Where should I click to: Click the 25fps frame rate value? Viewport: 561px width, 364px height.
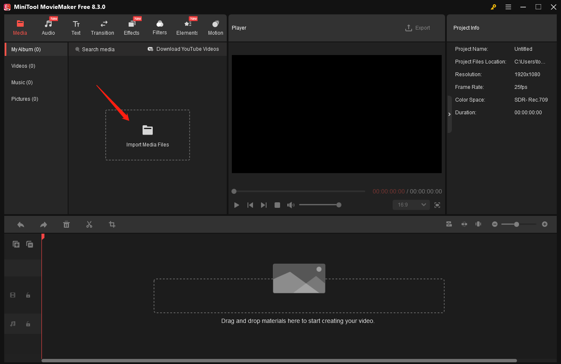(x=521, y=87)
